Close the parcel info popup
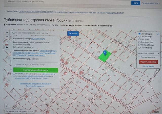The width and height of the screenshot is (162, 114). coord(58,38)
